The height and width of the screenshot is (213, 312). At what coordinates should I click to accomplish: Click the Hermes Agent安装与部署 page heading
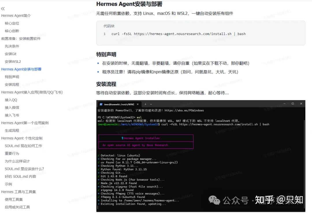129,4
